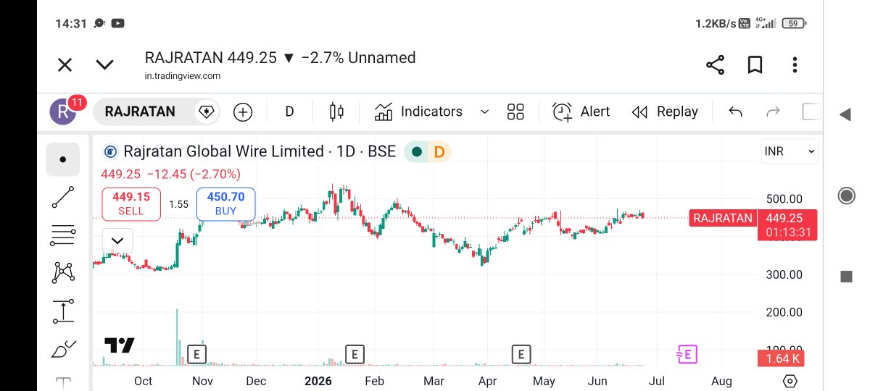Click the orange D data badge
The width and height of the screenshot is (870, 391).
click(x=439, y=152)
